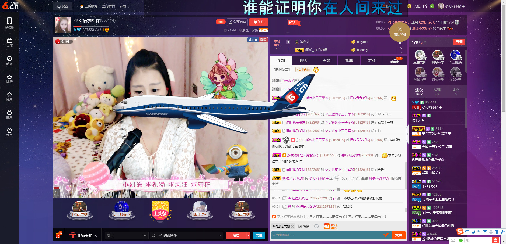Open 排行 ranking in left sidebar
The image size is (506, 244).
9,79
